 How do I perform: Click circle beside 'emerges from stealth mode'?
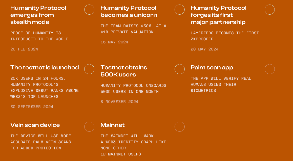pos(89,10)
